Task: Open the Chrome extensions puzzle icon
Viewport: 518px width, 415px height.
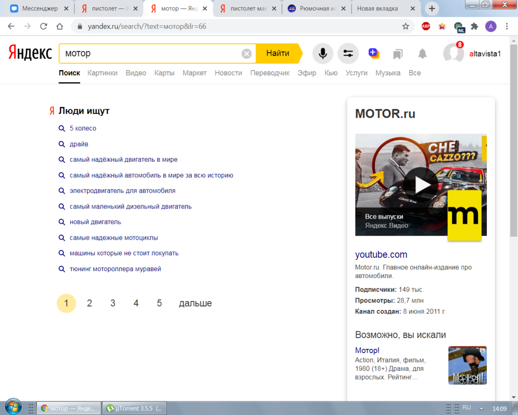Action: (474, 26)
